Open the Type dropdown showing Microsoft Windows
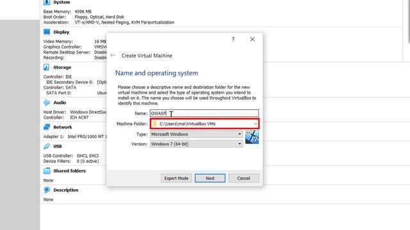Image resolution: width=410 pixels, height=230 pixels. click(x=197, y=134)
